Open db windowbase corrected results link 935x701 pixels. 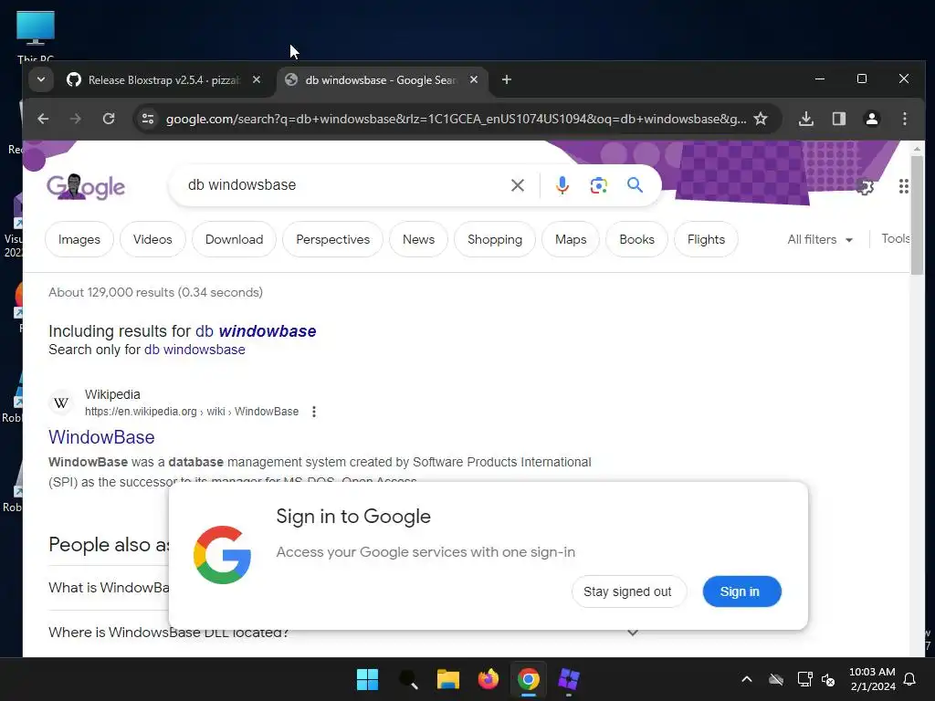[256, 330]
